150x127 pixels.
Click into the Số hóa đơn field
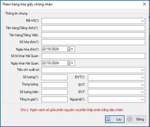tap(93, 42)
